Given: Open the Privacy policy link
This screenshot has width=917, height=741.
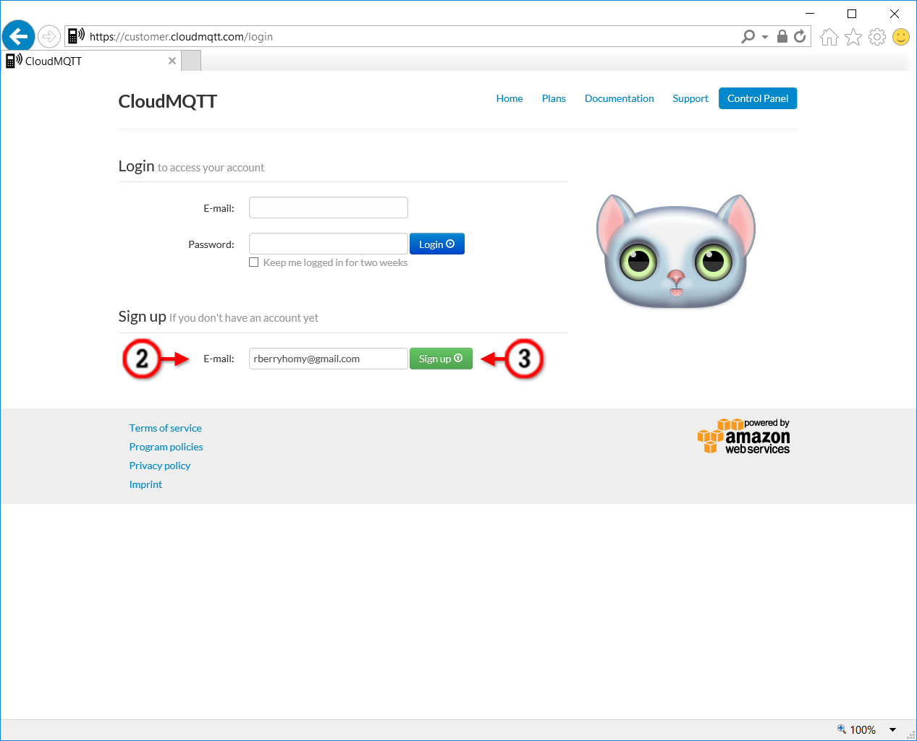Looking at the screenshot, I should tap(160, 466).
